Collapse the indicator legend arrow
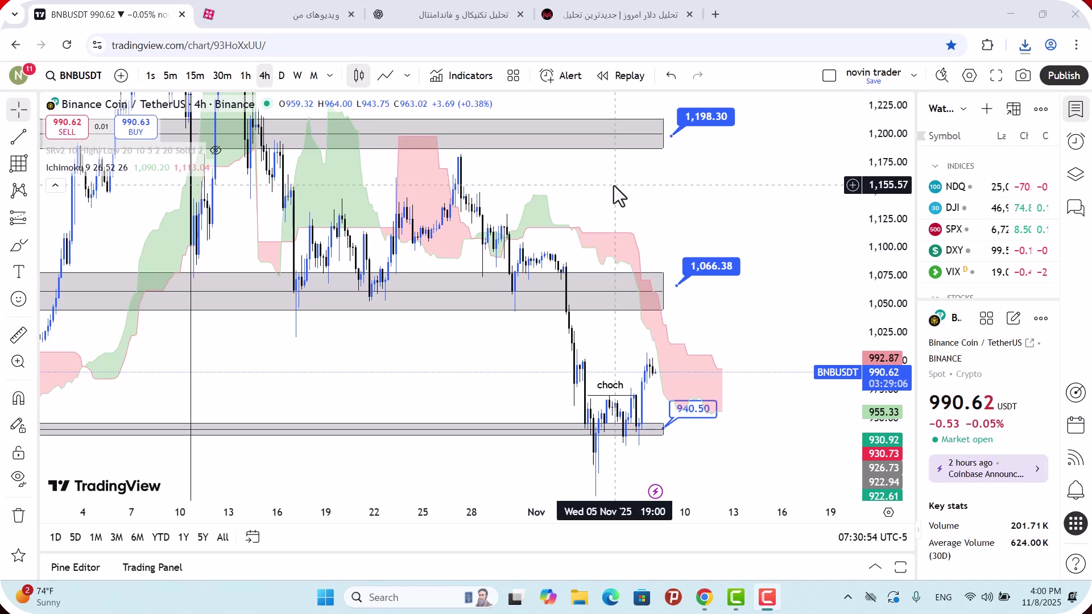This screenshot has height=614, width=1092. pyautogui.click(x=55, y=185)
